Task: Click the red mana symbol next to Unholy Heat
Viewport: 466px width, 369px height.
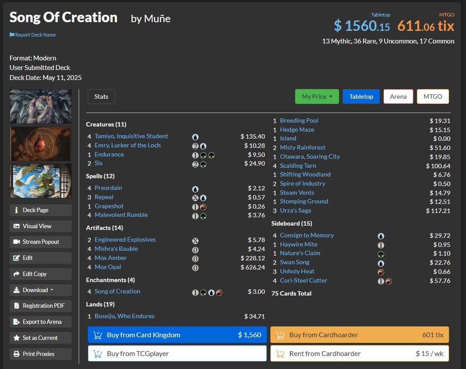Action: pyautogui.click(x=381, y=272)
